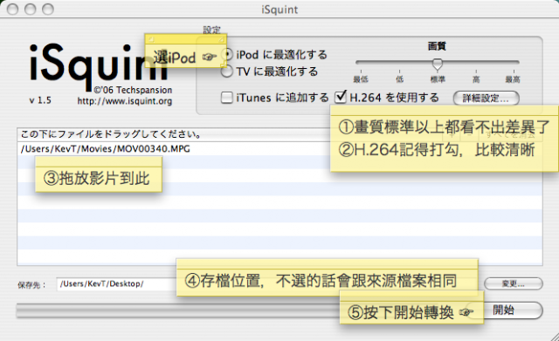Select the "TV に最適化する" radio option
559x341 pixels.
point(227,72)
